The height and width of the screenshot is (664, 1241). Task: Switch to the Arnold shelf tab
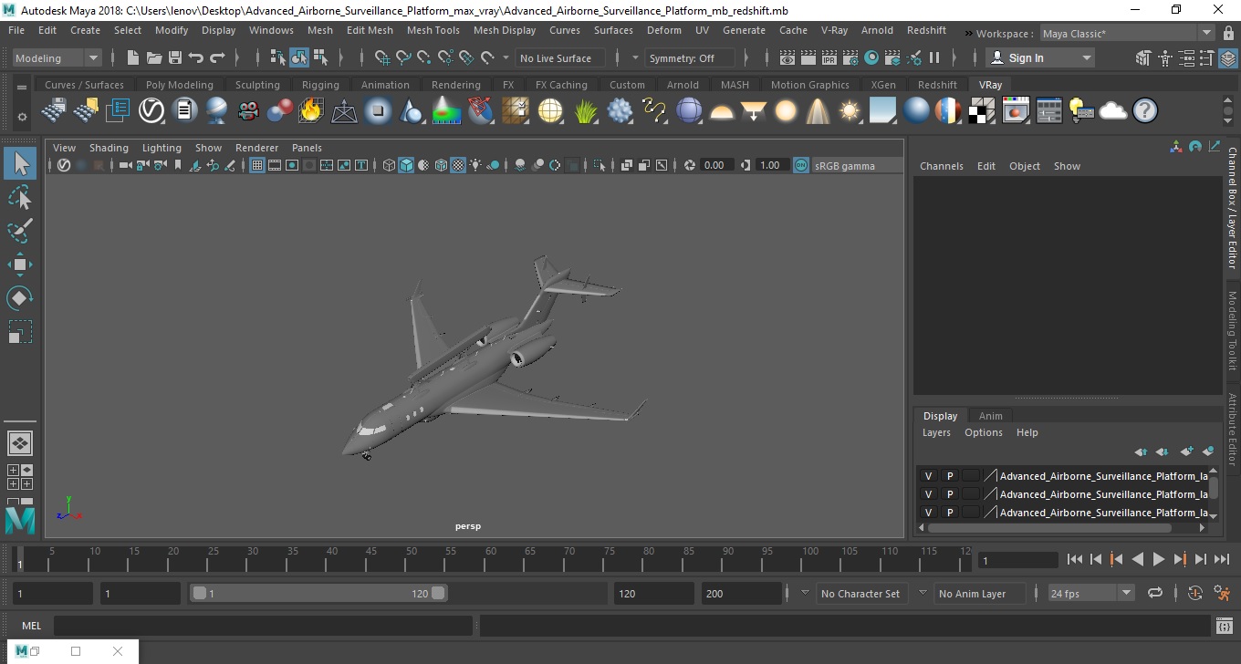point(683,85)
